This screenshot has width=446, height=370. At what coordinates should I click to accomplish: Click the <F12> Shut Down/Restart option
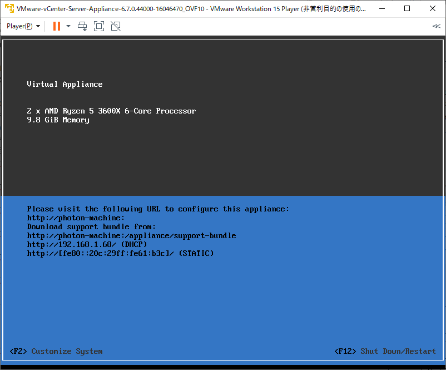[385, 352]
